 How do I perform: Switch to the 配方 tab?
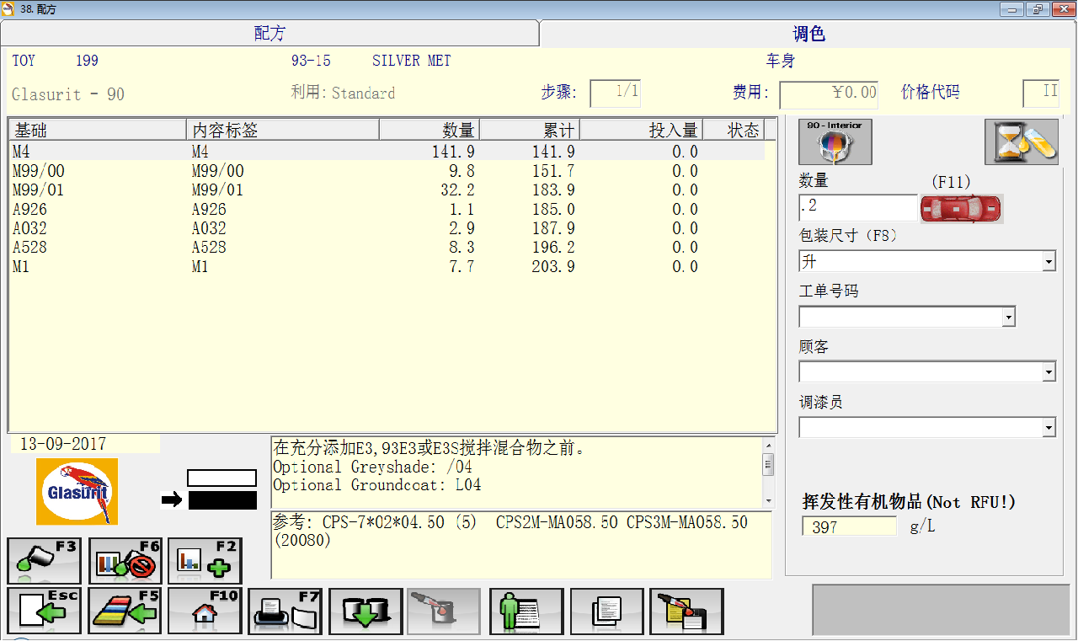[269, 34]
